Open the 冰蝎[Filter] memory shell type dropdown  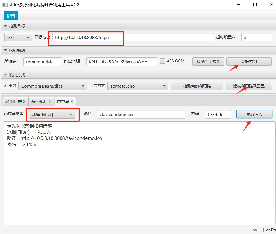pos(52,114)
